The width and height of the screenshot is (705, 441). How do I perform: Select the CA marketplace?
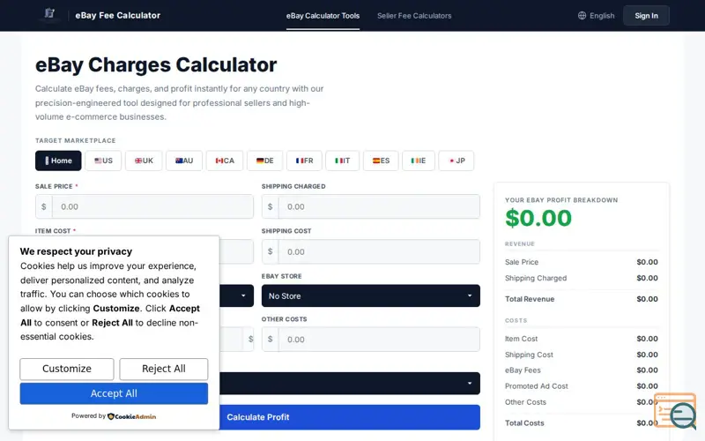click(x=225, y=161)
